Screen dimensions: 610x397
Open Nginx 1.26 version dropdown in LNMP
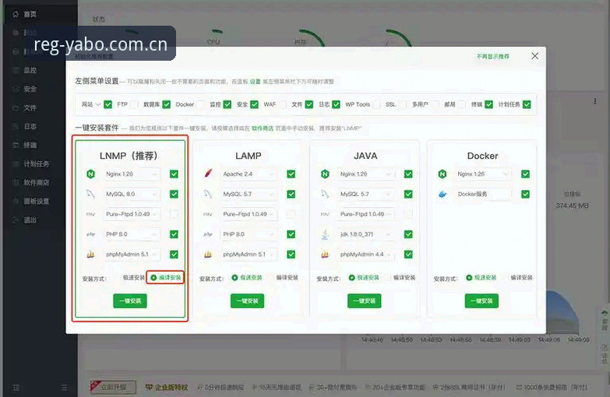pyautogui.click(x=132, y=174)
